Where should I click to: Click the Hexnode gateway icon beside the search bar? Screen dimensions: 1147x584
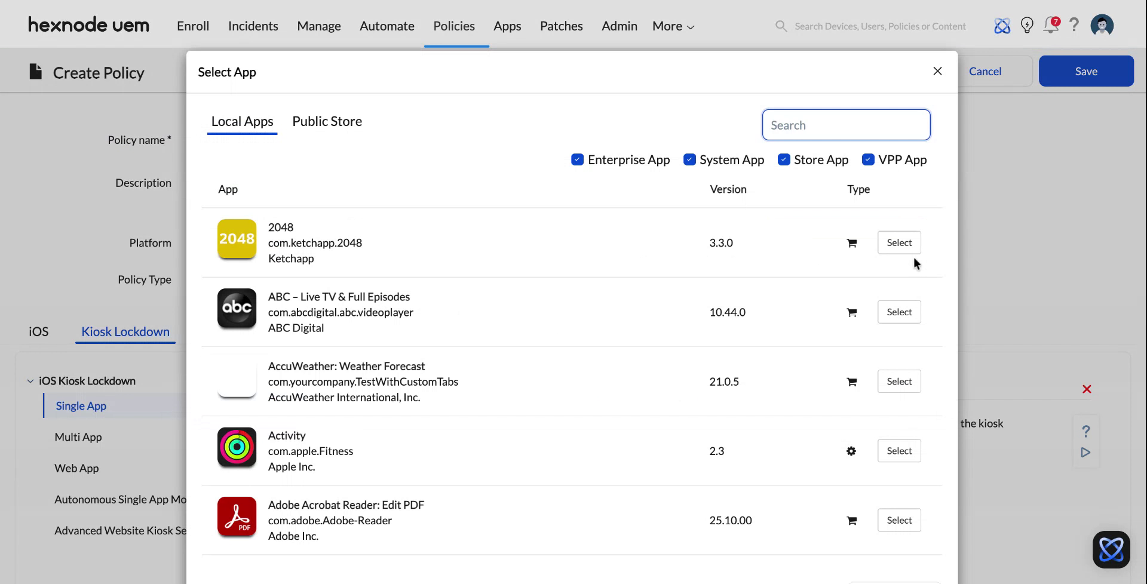click(x=1002, y=25)
